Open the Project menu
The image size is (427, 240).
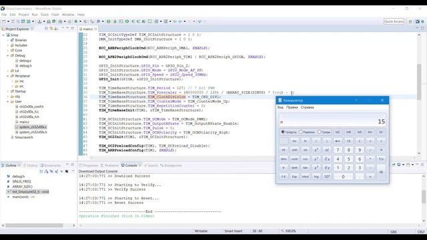(24, 15)
